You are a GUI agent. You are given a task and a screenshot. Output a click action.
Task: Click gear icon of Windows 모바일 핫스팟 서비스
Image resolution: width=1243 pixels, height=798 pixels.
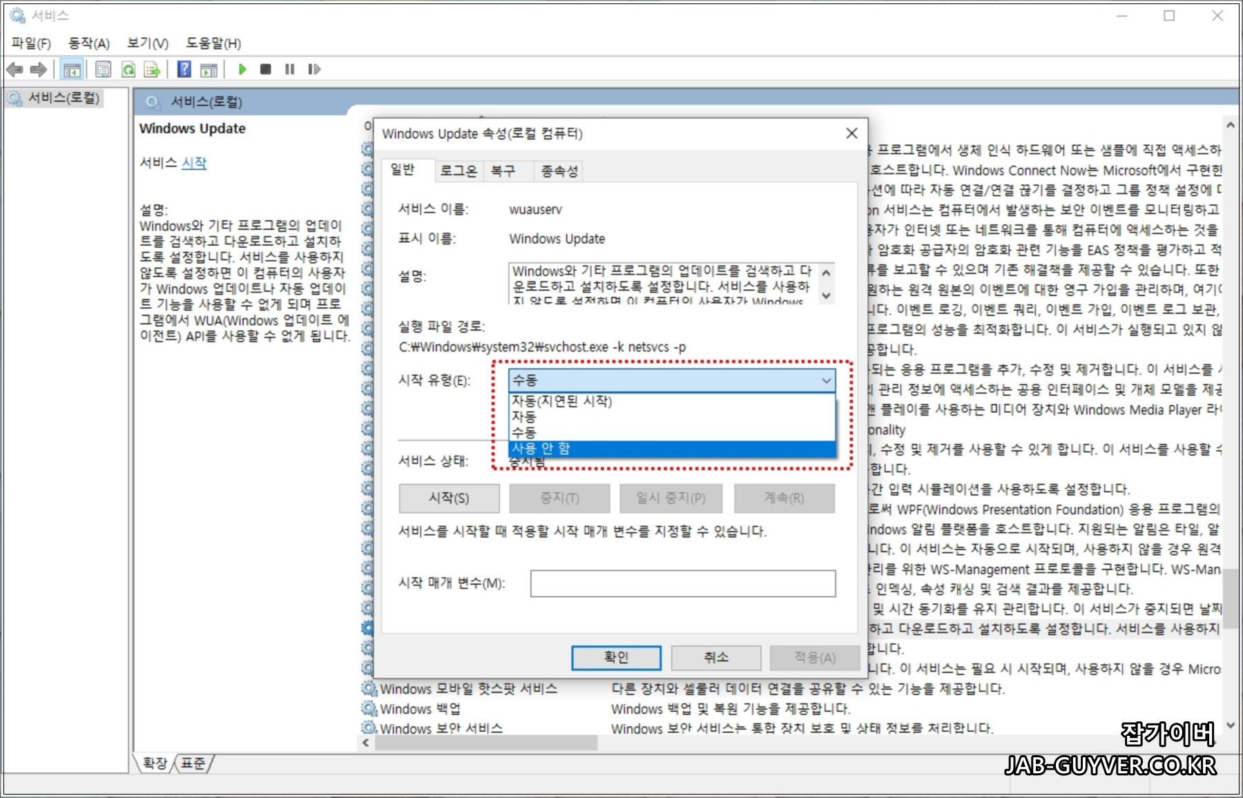click(x=369, y=689)
